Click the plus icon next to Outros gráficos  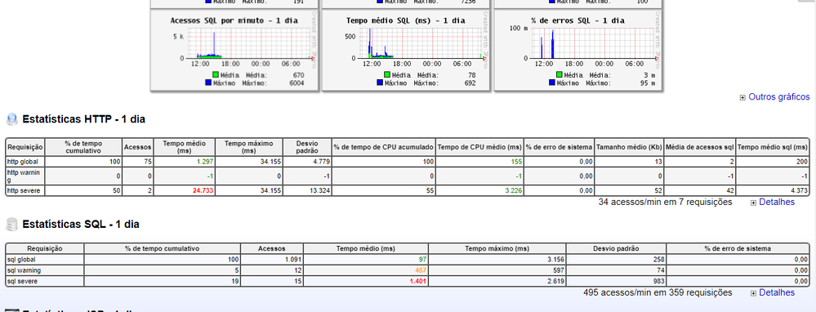[742, 97]
